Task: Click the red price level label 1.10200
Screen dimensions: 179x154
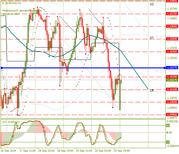Action: pos(172,77)
